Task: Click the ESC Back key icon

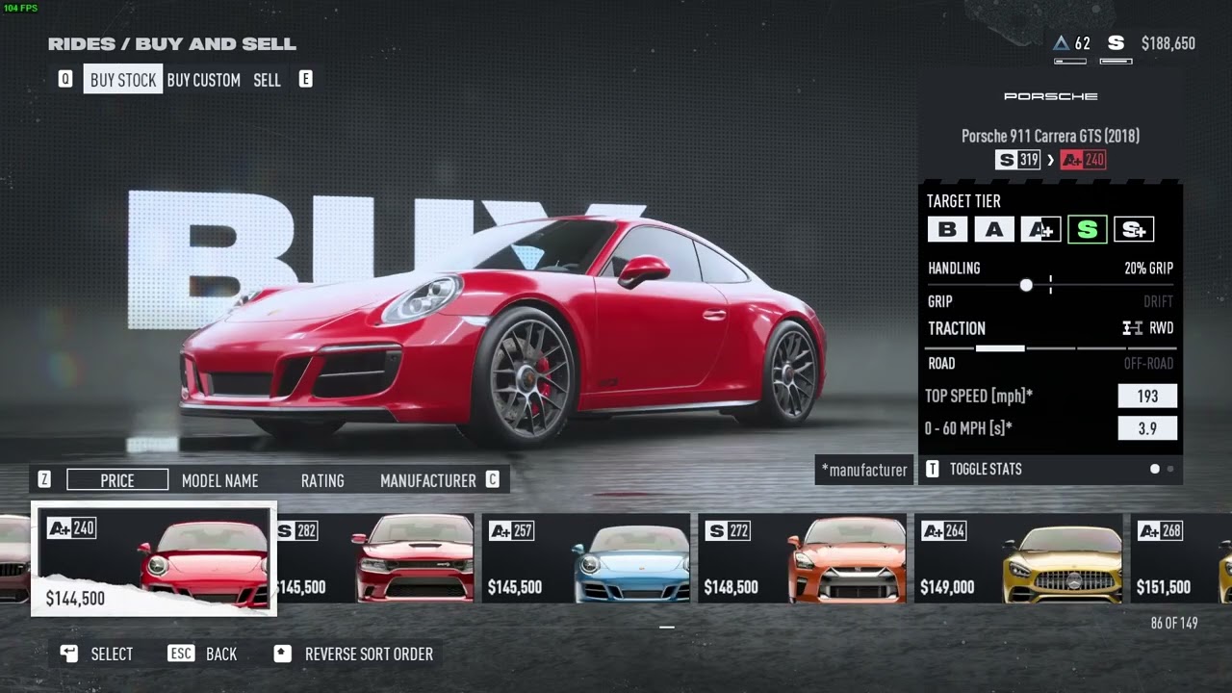Action: [181, 654]
